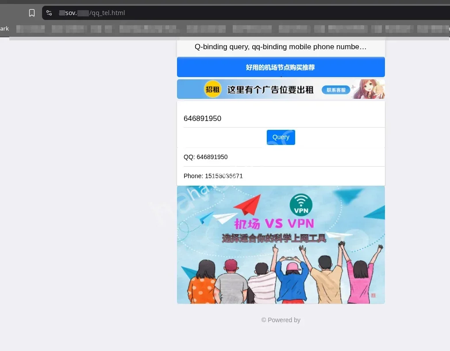
Task: Click the 机场 VS VPN promotional image
Action: (x=281, y=266)
